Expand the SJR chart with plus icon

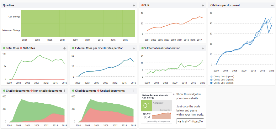203,6
